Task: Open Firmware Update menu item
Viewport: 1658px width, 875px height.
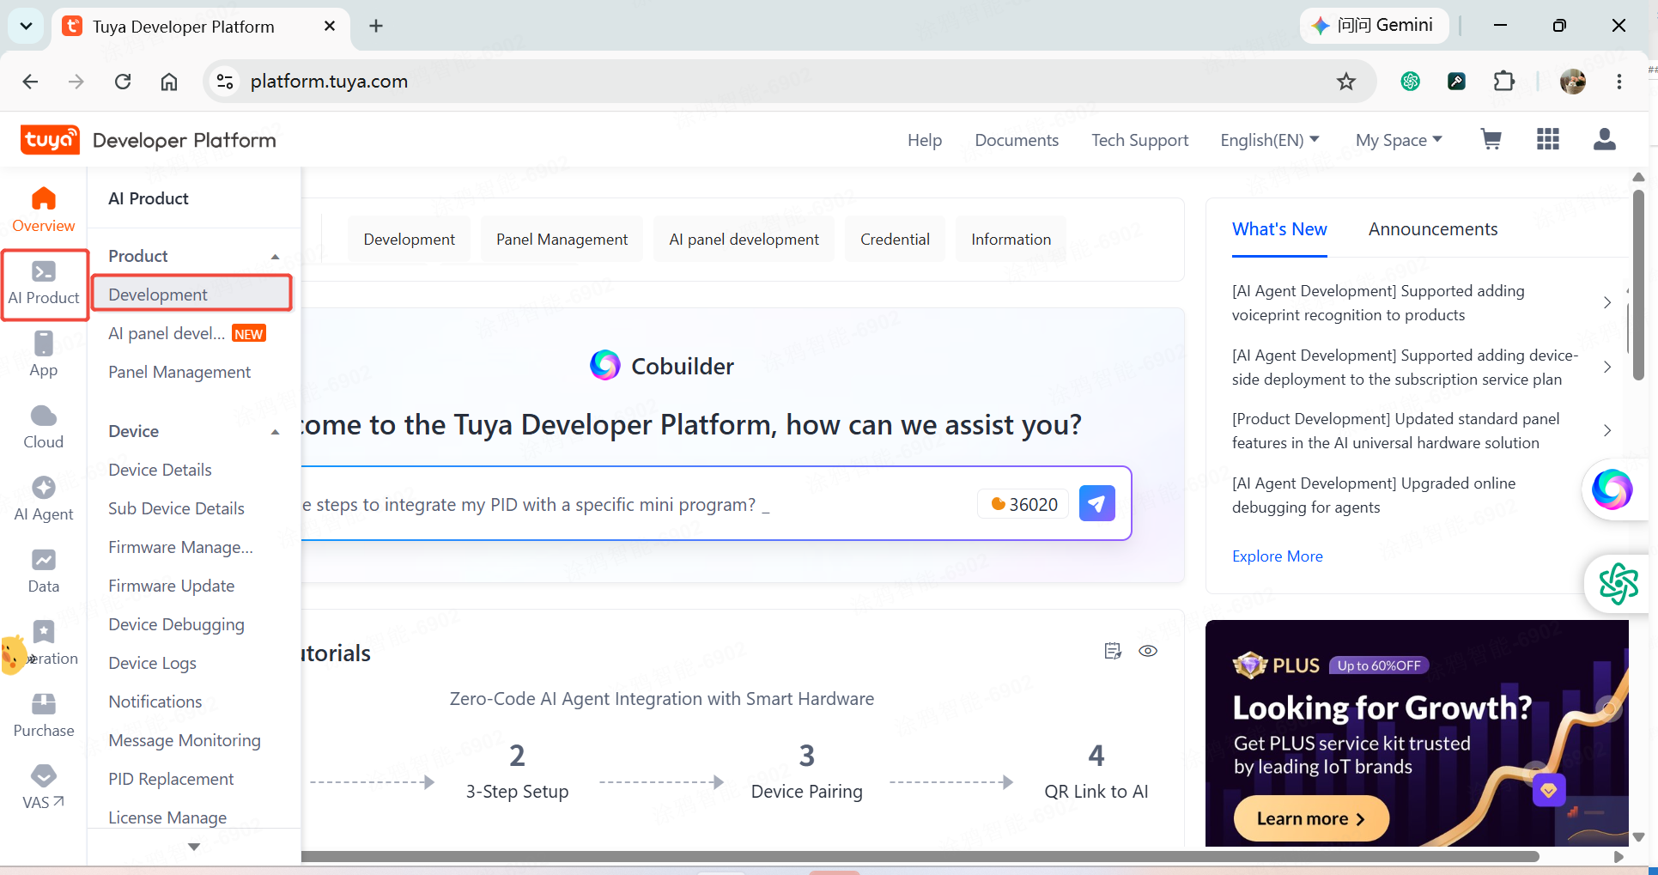Action: [171, 586]
